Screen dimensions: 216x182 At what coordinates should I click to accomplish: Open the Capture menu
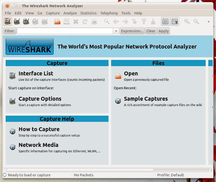[x=53, y=13]
